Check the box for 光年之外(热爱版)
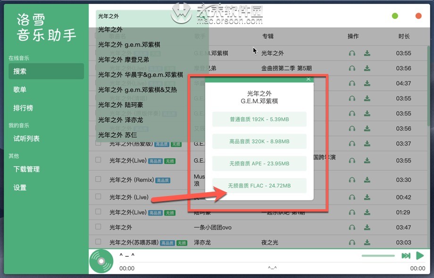The image size is (434, 278). (98, 143)
